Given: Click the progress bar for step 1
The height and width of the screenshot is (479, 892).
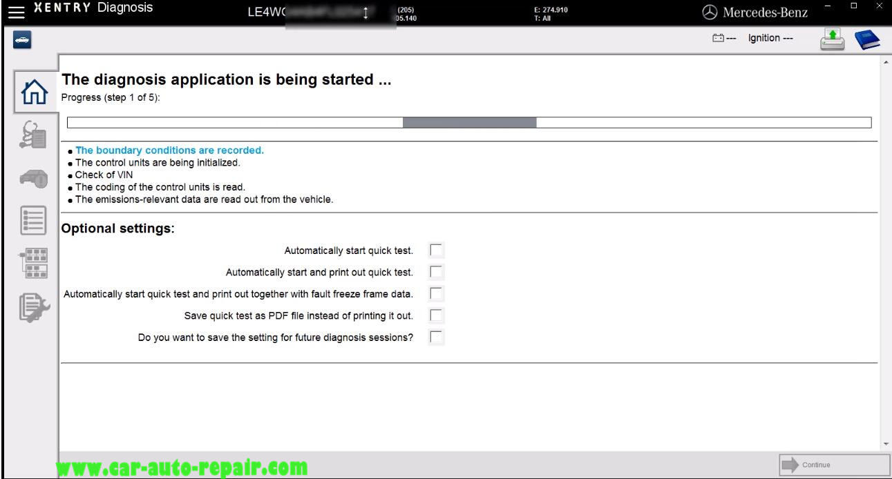Looking at the screenshot, I should pyautogui.click(x=469, y=123).
